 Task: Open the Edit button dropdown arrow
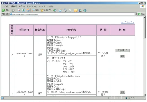pos(73,10)
